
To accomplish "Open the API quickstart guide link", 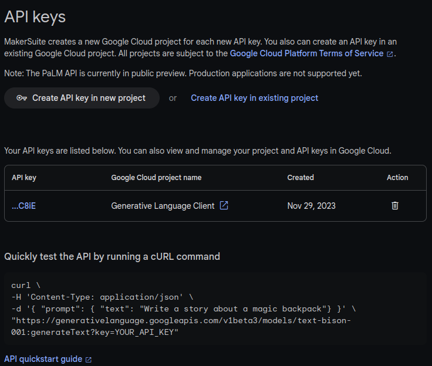I will tap(43, 359).
